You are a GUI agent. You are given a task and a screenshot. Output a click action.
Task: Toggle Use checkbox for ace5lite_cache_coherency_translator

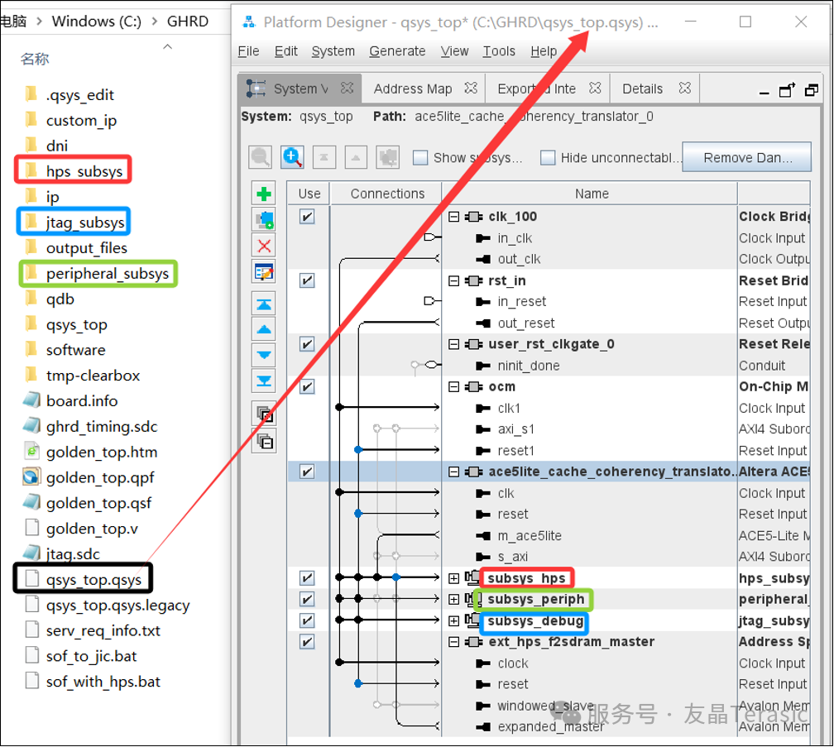pyautogui.click(x=307, y=472)
